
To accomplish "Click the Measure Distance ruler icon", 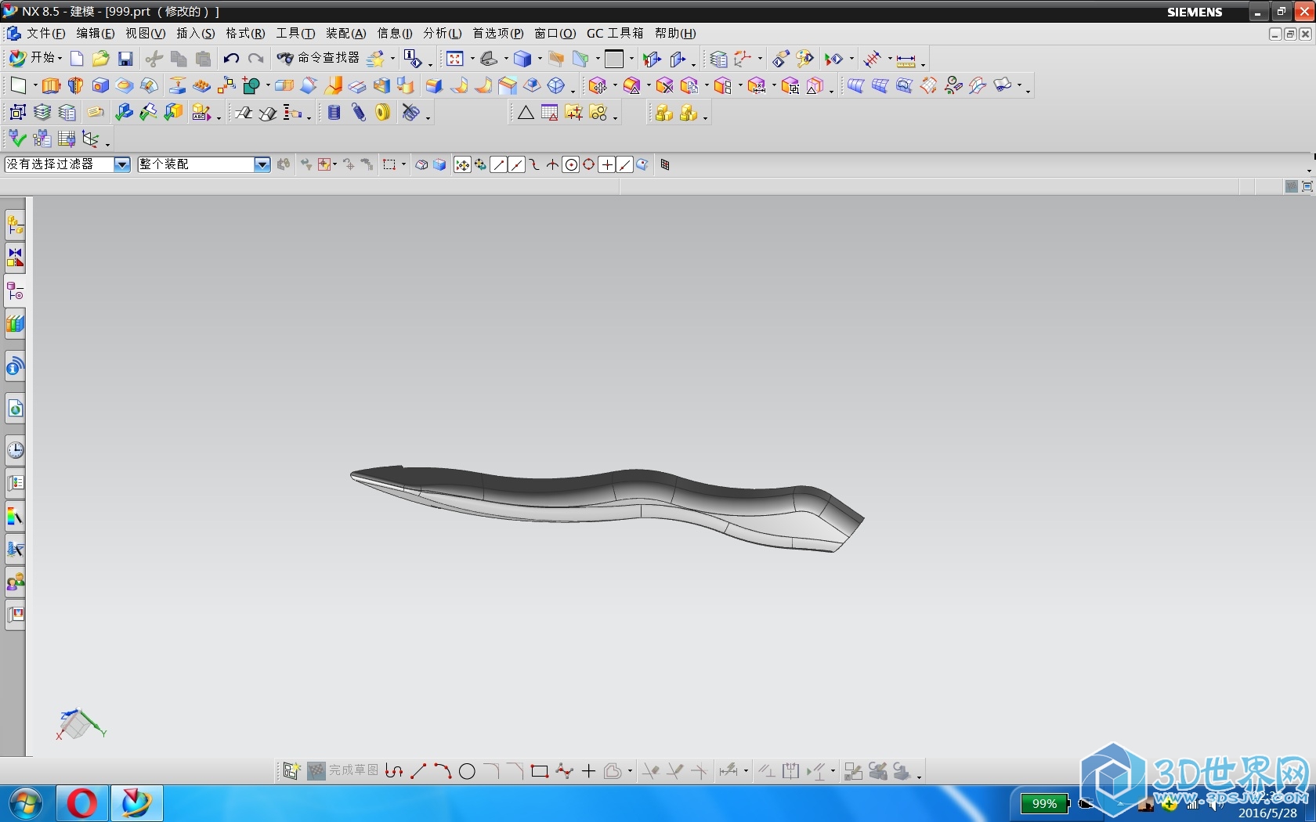I will click(x=906, y=60).
